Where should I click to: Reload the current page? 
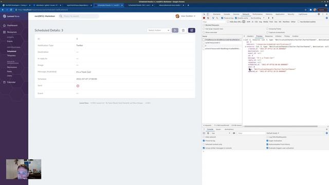(11, 10)
